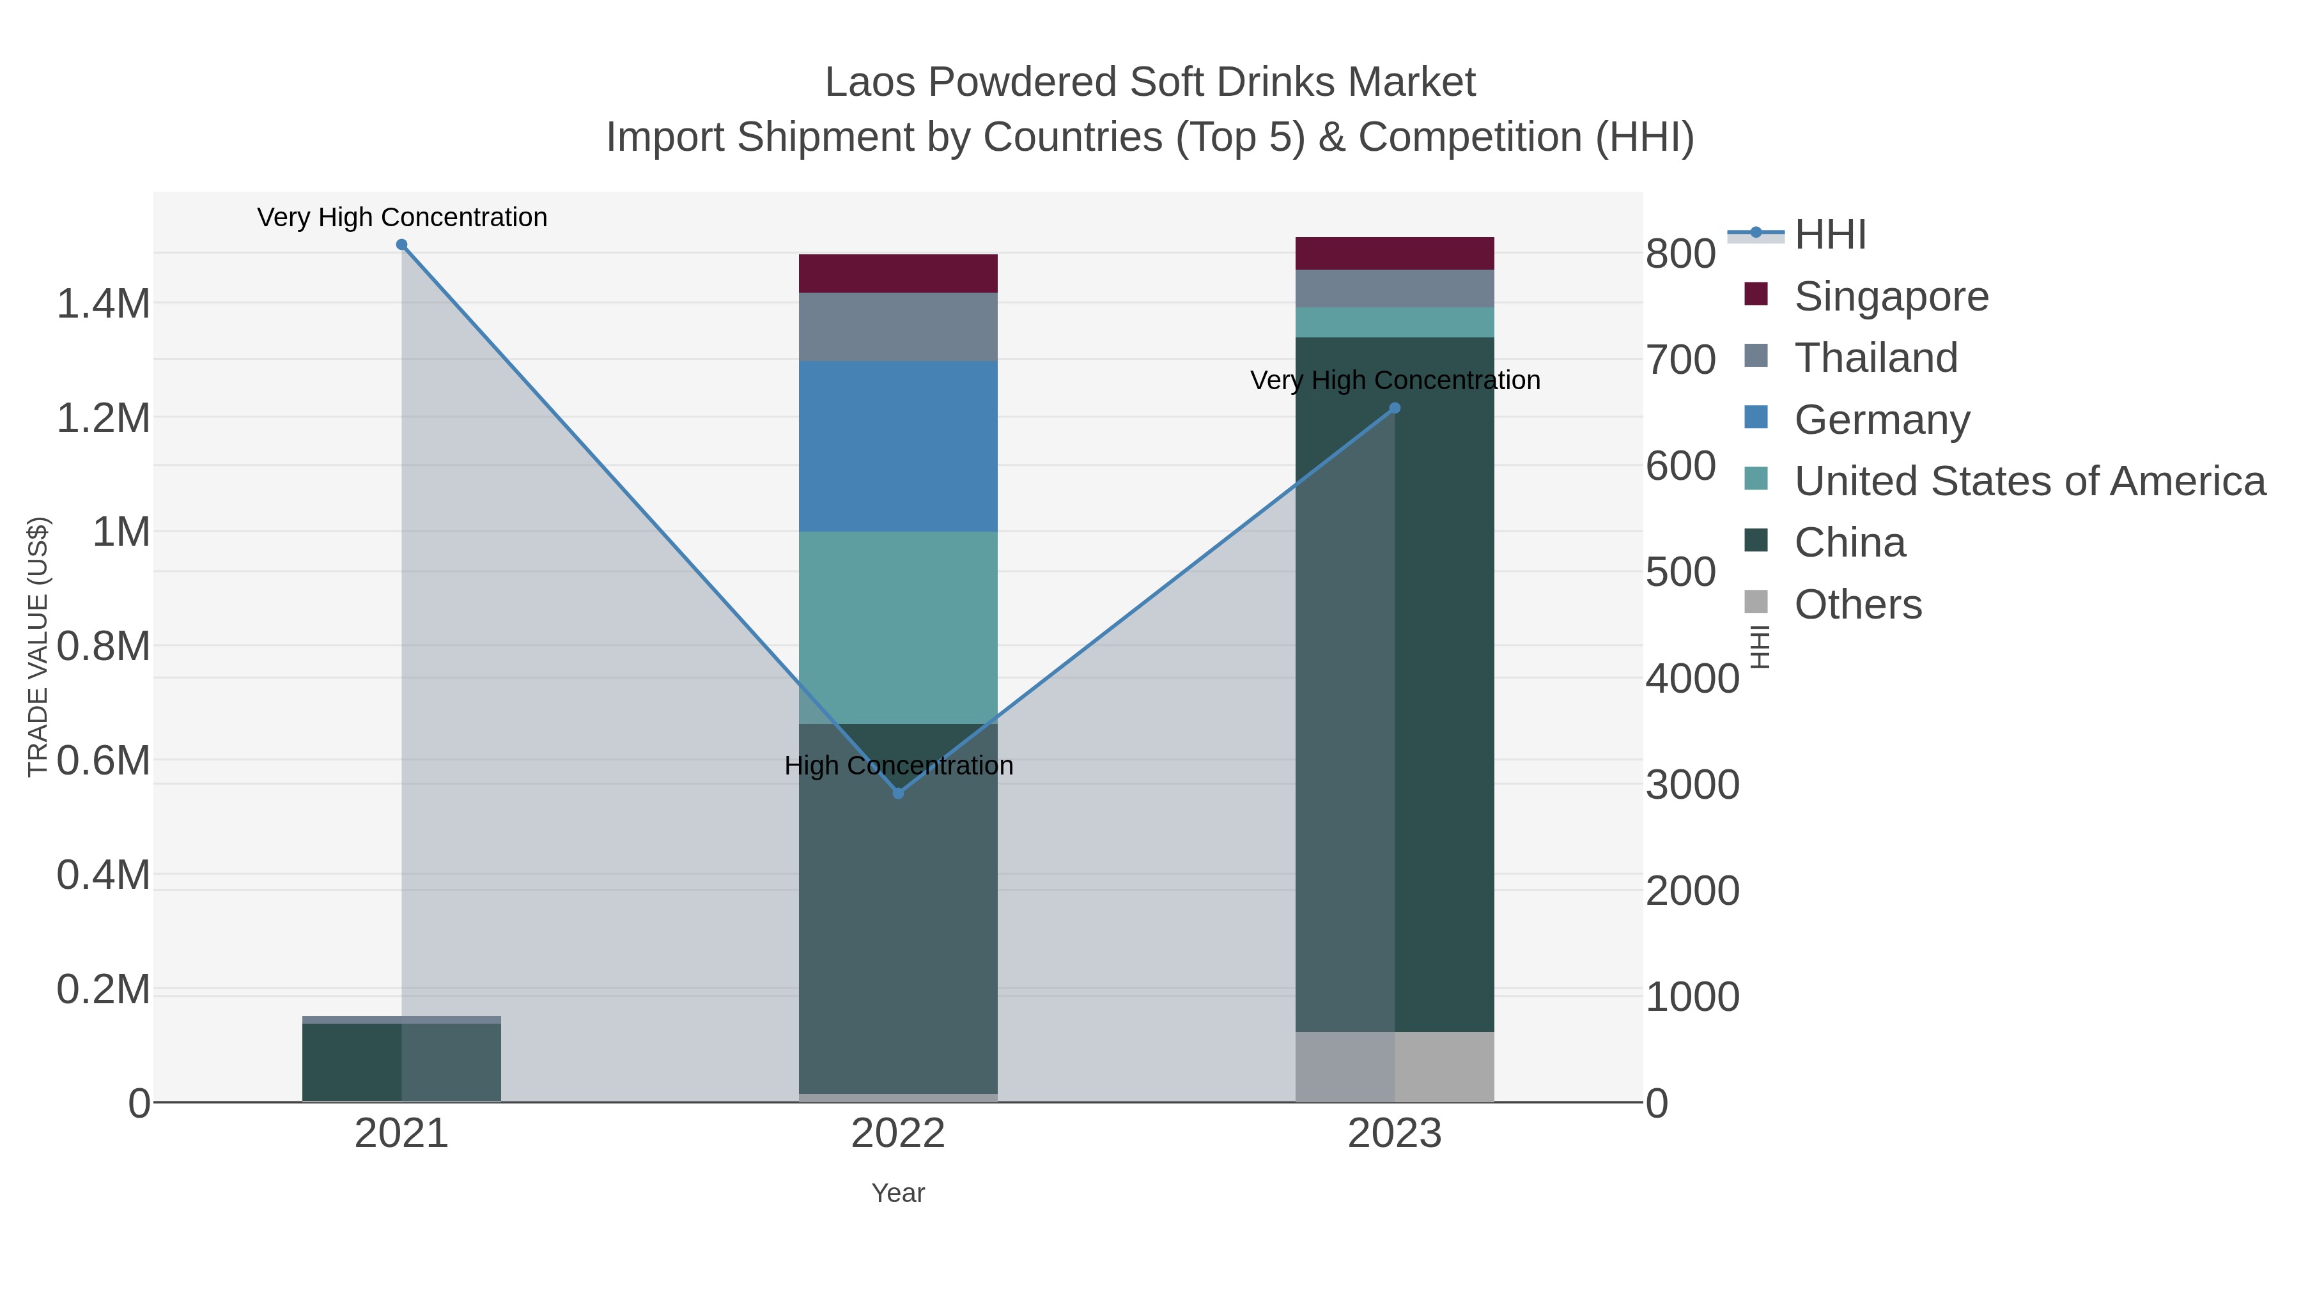Image resolution: width=2301 pixels, height=1294 pixels.
Task: Click the 2021 HHI data point marker
Action: (402, 245)
